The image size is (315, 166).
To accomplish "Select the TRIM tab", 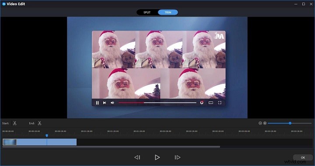I will pos(168,12).
